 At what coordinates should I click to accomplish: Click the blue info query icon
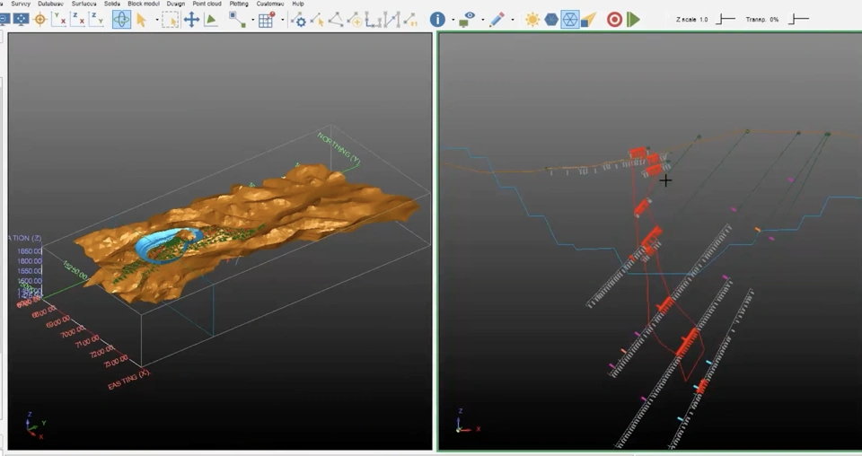click(x=437, y=20)
